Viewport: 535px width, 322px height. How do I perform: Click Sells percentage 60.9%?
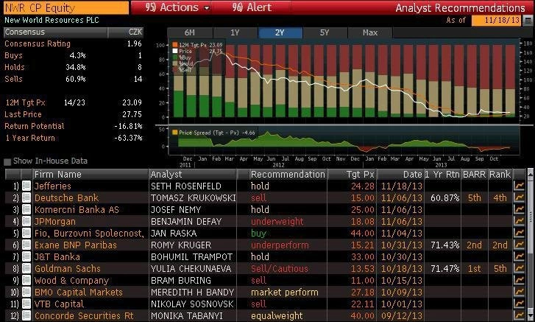tap(76, 80)
